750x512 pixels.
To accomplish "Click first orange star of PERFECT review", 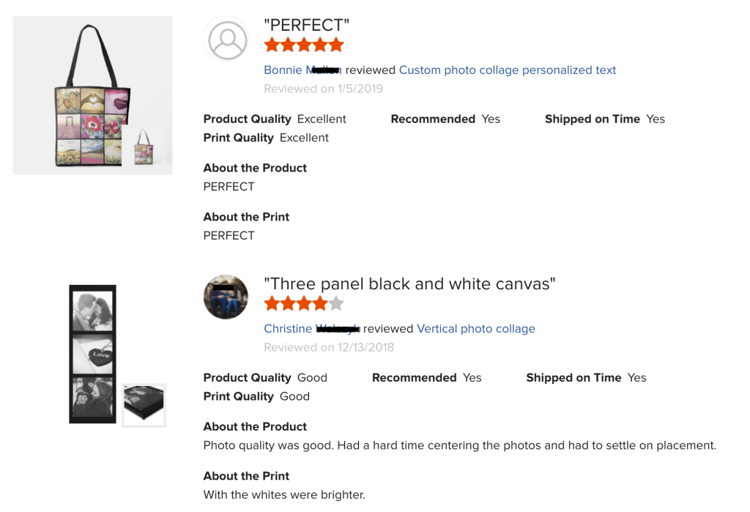I will tap(272, 45).
